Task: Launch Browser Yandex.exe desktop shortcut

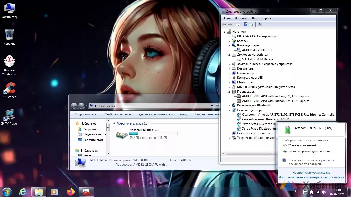Action: (x=10, y=65)
